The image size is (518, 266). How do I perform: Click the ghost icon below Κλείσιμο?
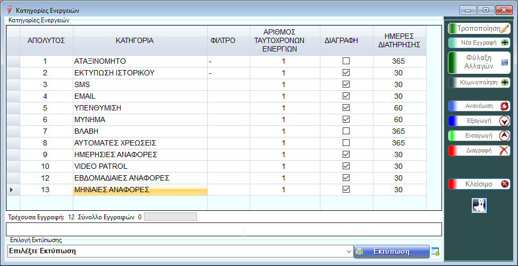[479, 205]
